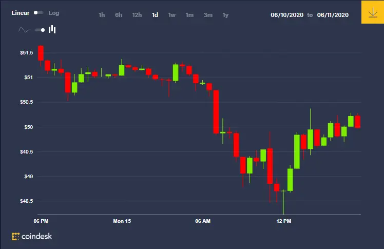Click the $49 price axis label
This screenshot has width=384, height=249.
pyautogui.click(x=28, y=176)
